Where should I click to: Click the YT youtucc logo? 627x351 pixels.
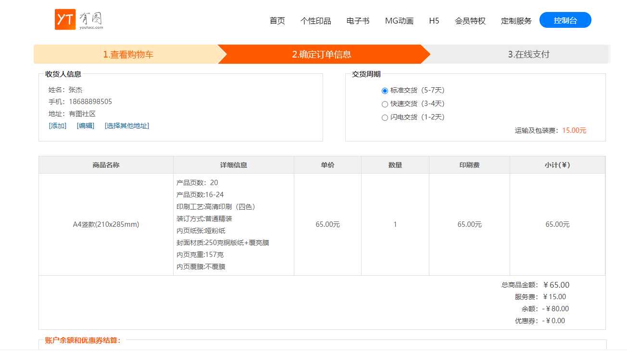point(78,20)
